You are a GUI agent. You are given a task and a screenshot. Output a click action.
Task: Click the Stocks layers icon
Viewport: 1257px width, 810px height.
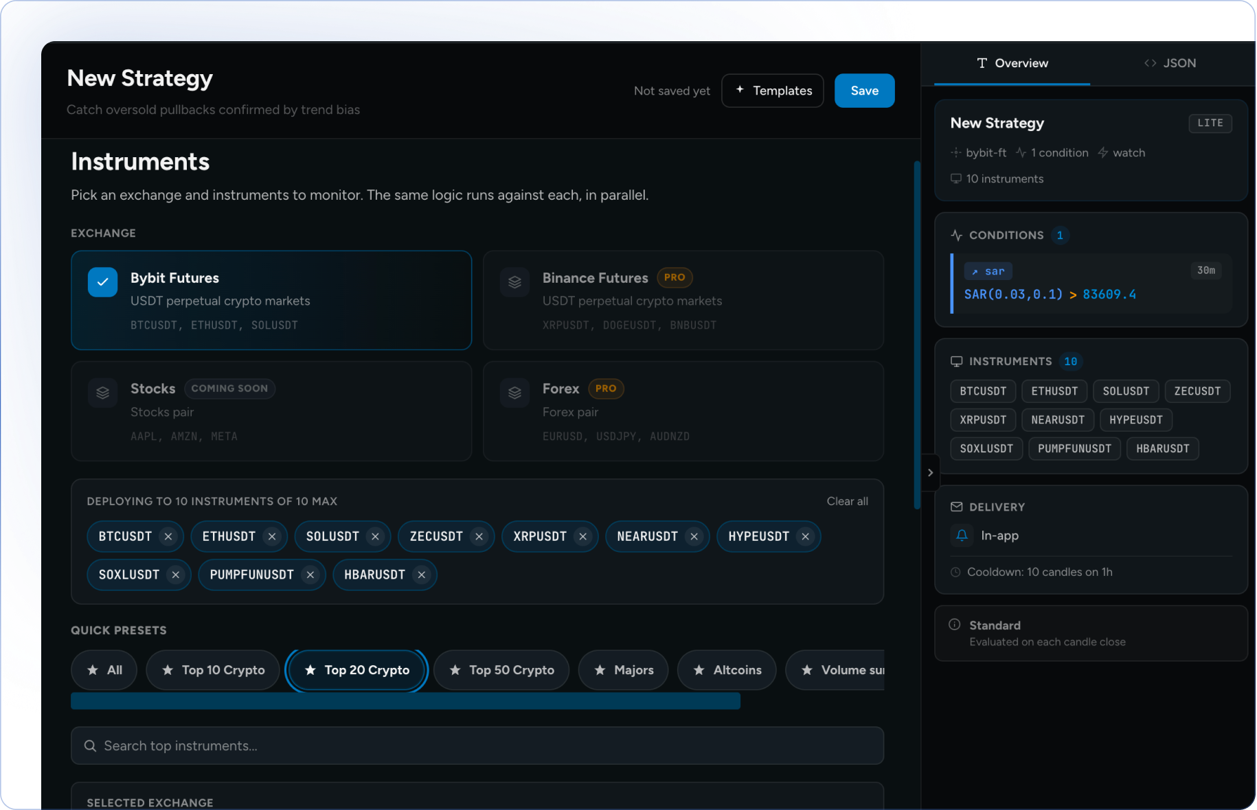click(x=102, y=393)
